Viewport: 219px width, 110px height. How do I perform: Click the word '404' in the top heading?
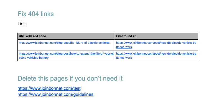click(33, 14)
